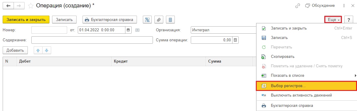The image size is (357, 111).
Task: Click the Добавить button
Action: [15, 50]
